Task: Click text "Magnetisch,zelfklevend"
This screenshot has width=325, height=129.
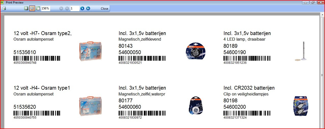Action: (x=140, y=39)
